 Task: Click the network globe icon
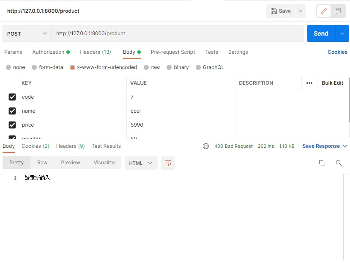(x=206, y=146)
